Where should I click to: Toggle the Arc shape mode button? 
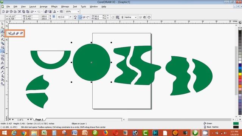click(x=88, y=17)
